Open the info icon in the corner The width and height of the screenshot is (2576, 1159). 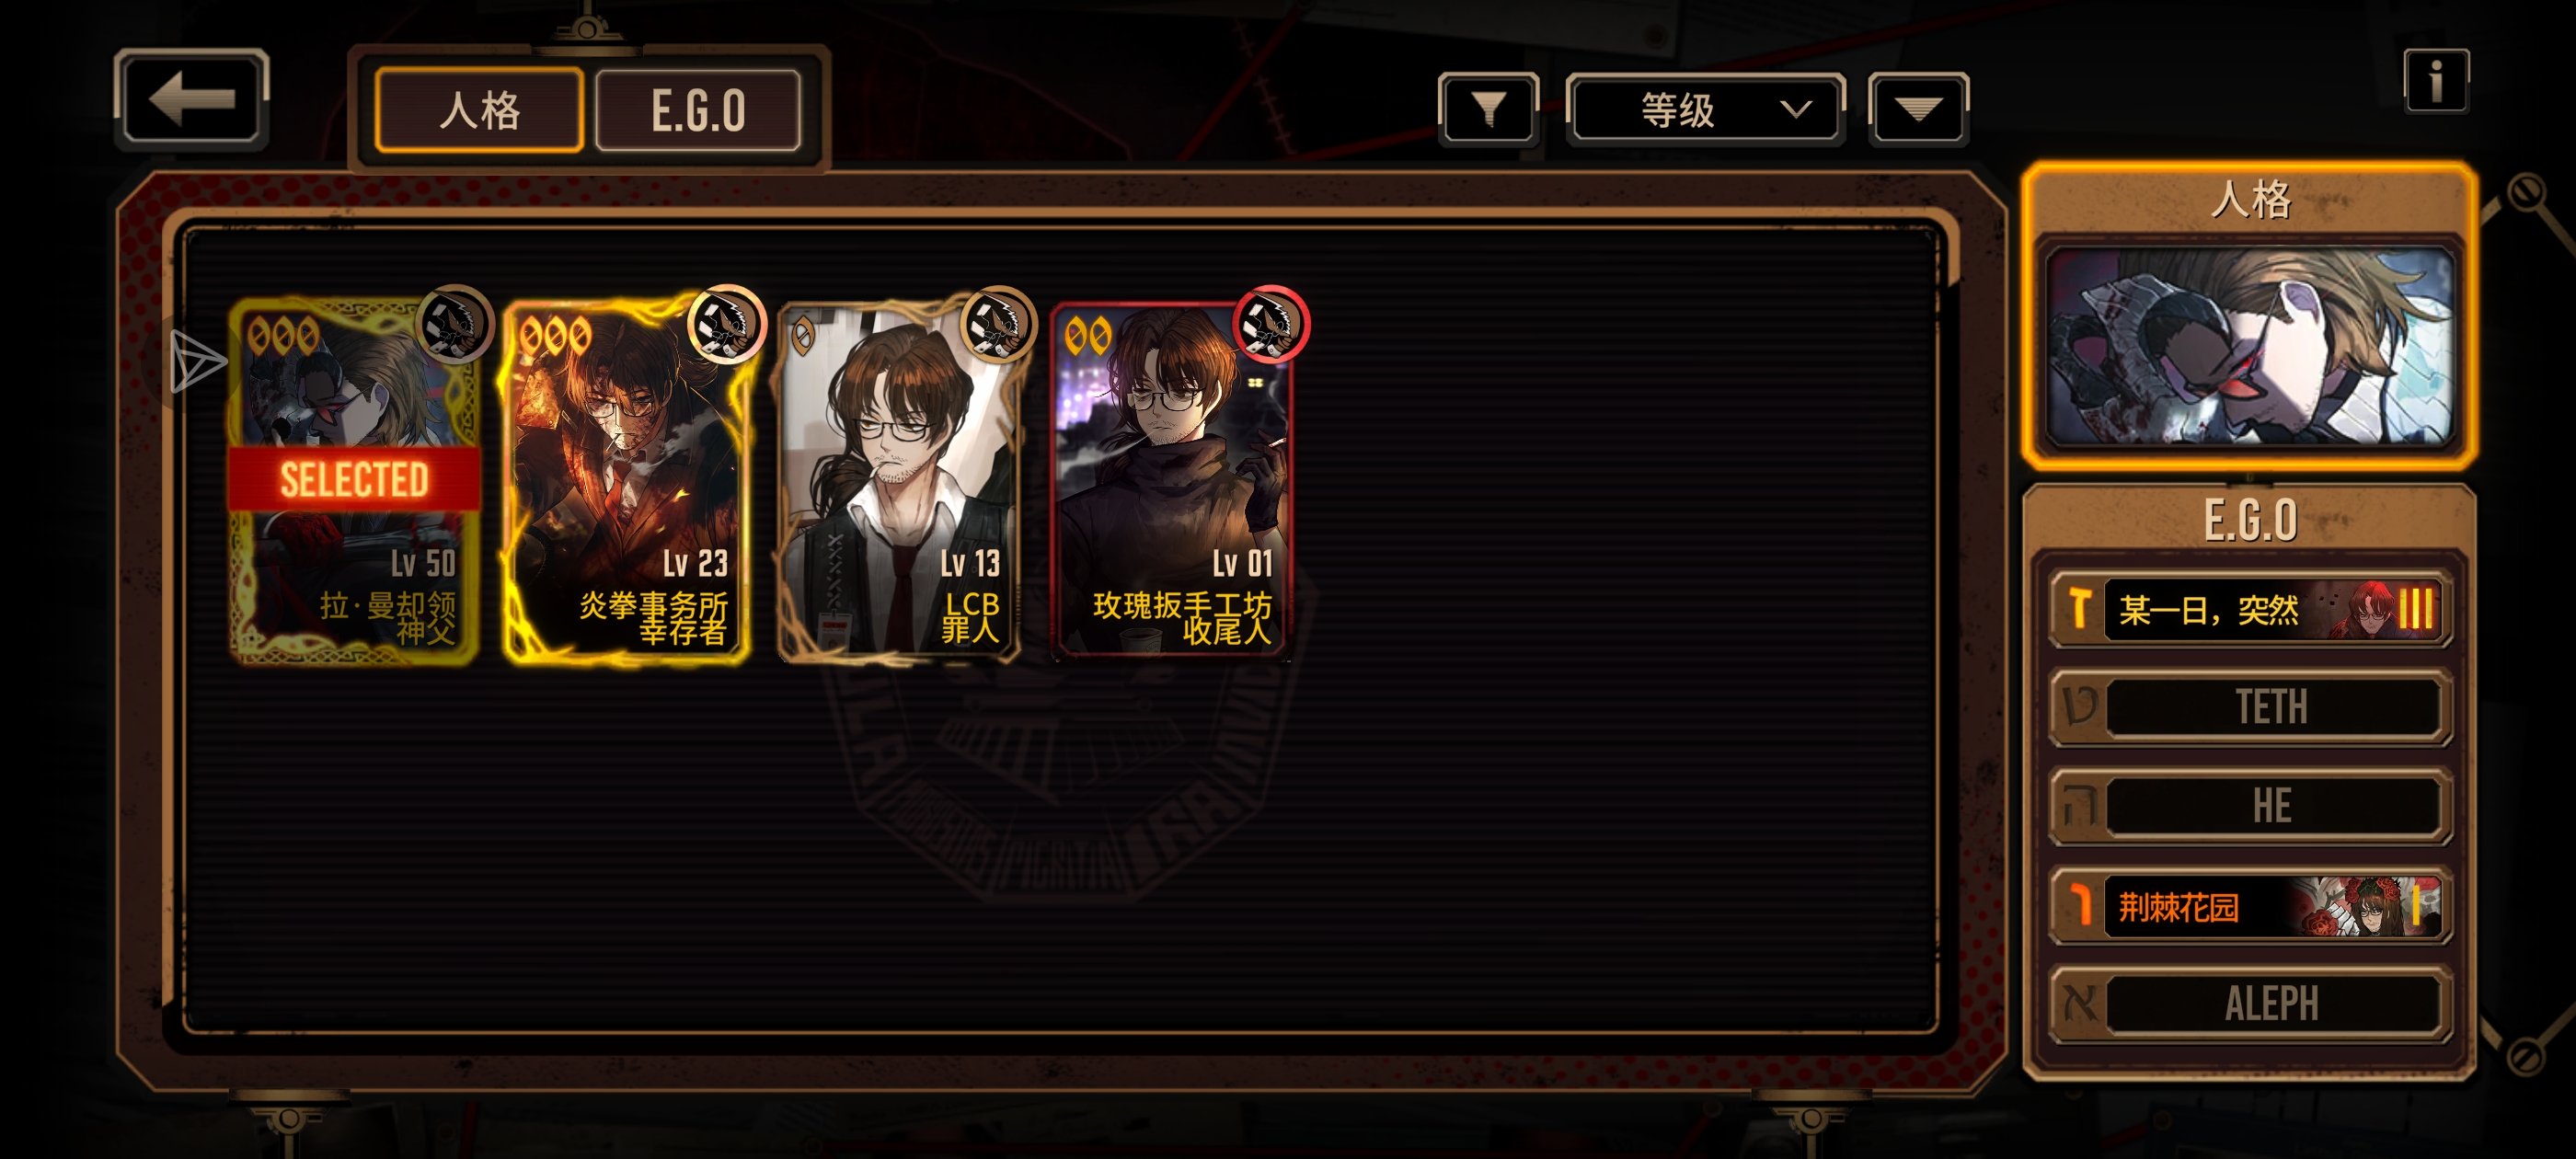click(x=2436, y=80)
